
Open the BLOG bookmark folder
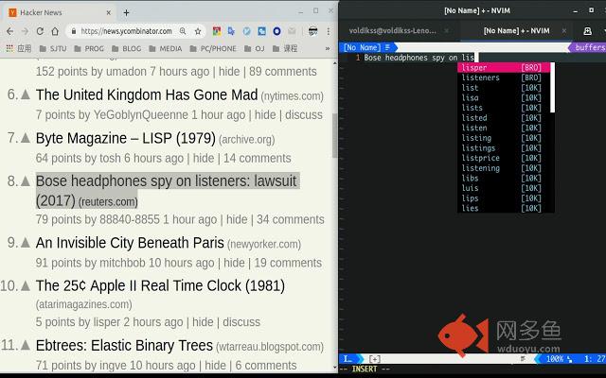pyautogui.click(x=126, y=48)
